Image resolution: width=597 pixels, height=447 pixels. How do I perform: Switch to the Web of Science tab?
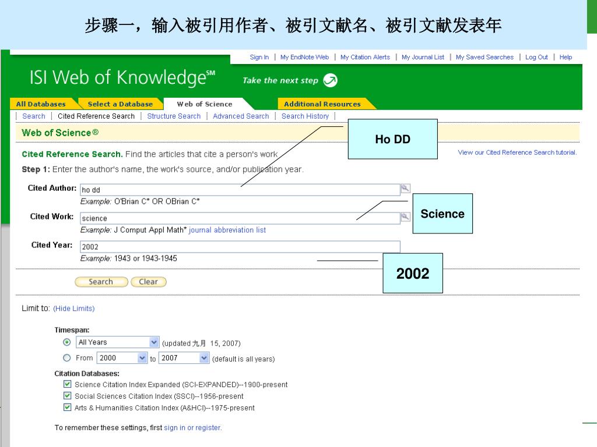tap(205, 104)
